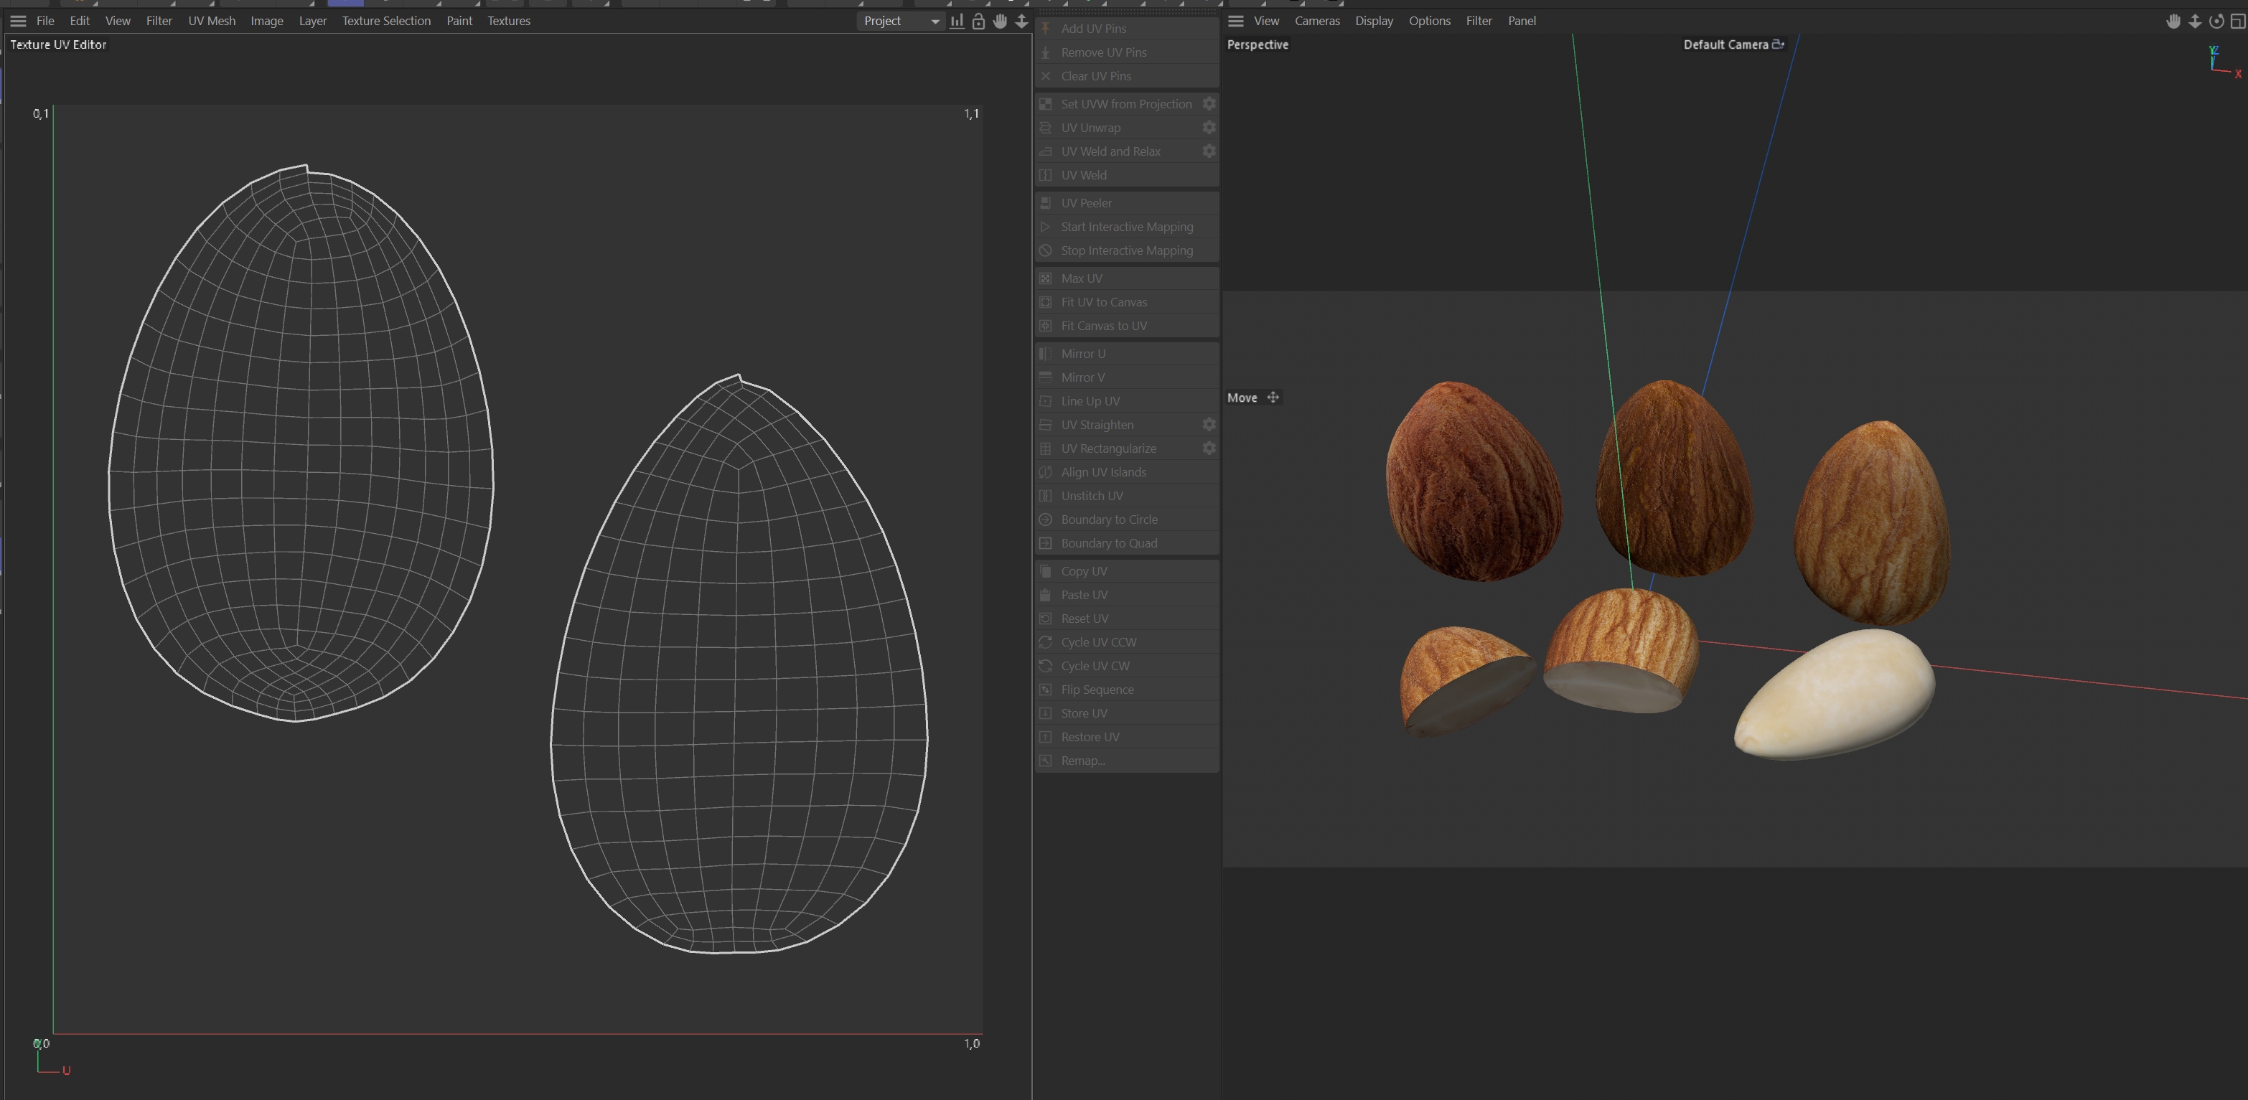Image resolution: width=2248 pixels, height=1100 pixels.
Task: Open the UV editor hamburger menu
Action: pos(17,21)
